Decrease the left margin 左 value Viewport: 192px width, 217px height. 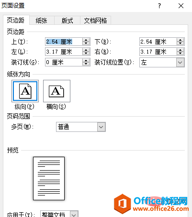point(86,54)
